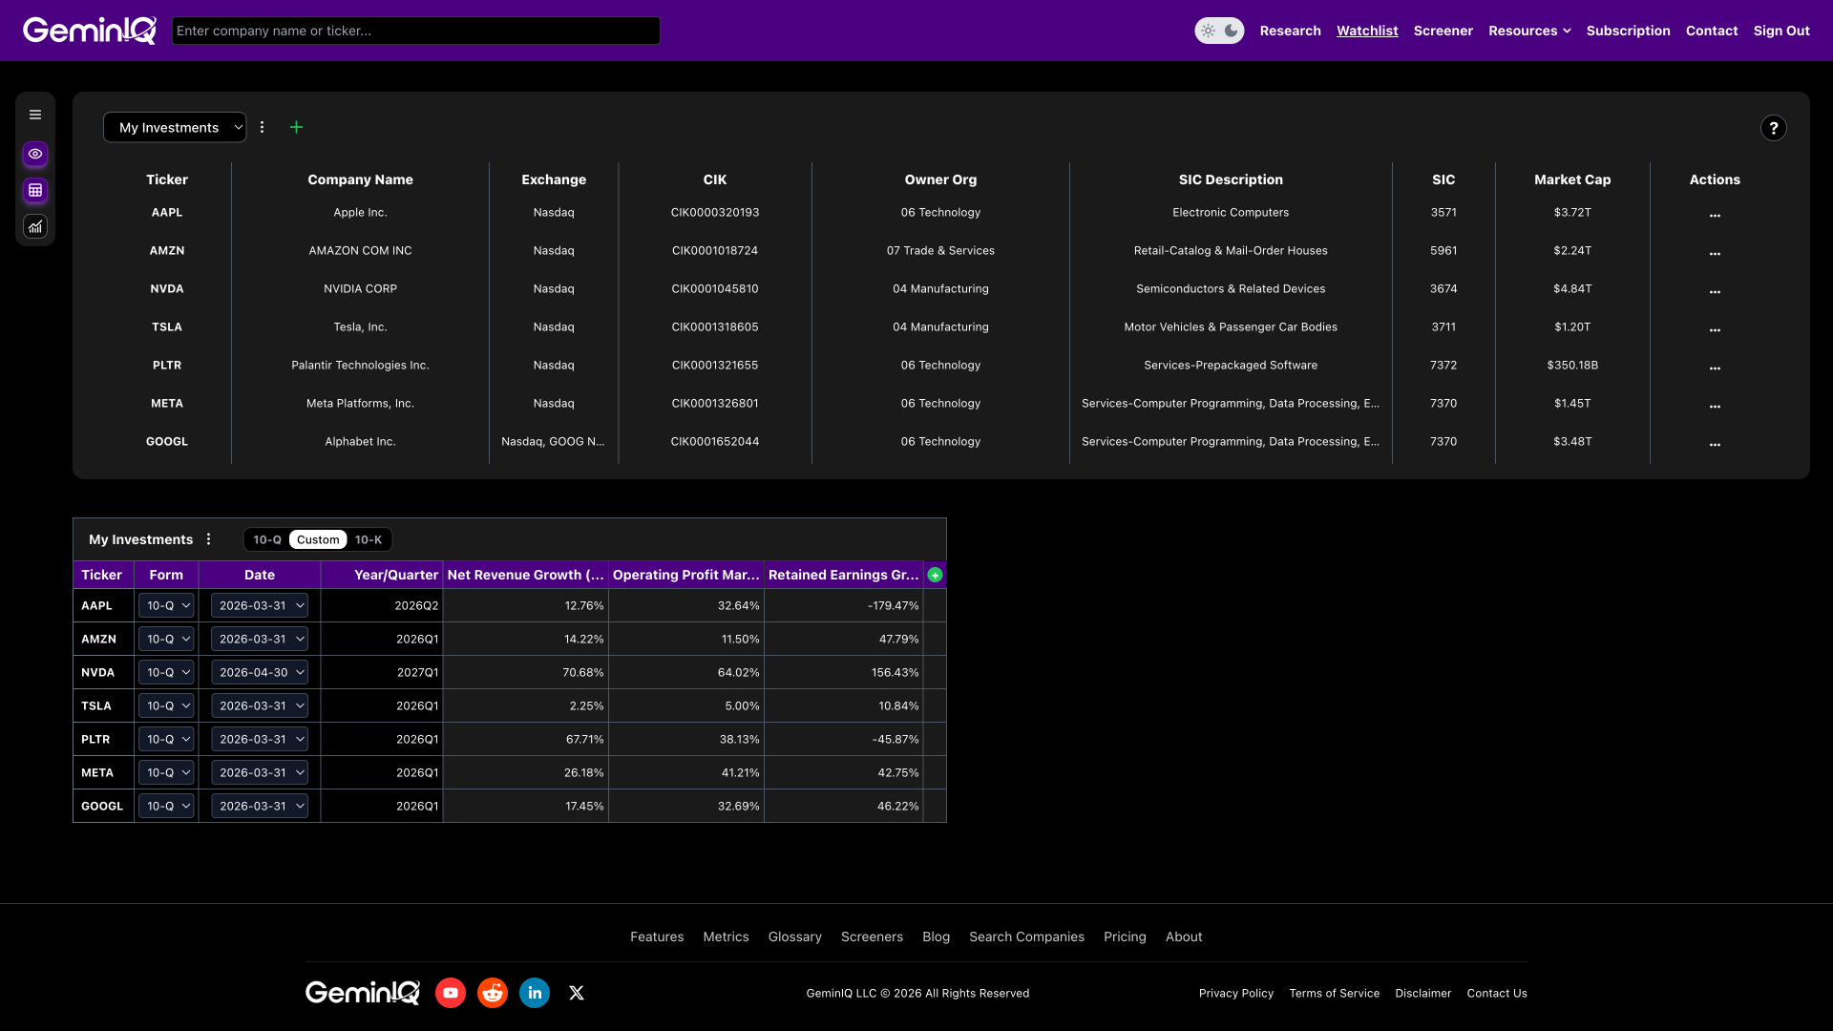Select the Custom report toggle
1833x1031 pixels.
point(318,539)
